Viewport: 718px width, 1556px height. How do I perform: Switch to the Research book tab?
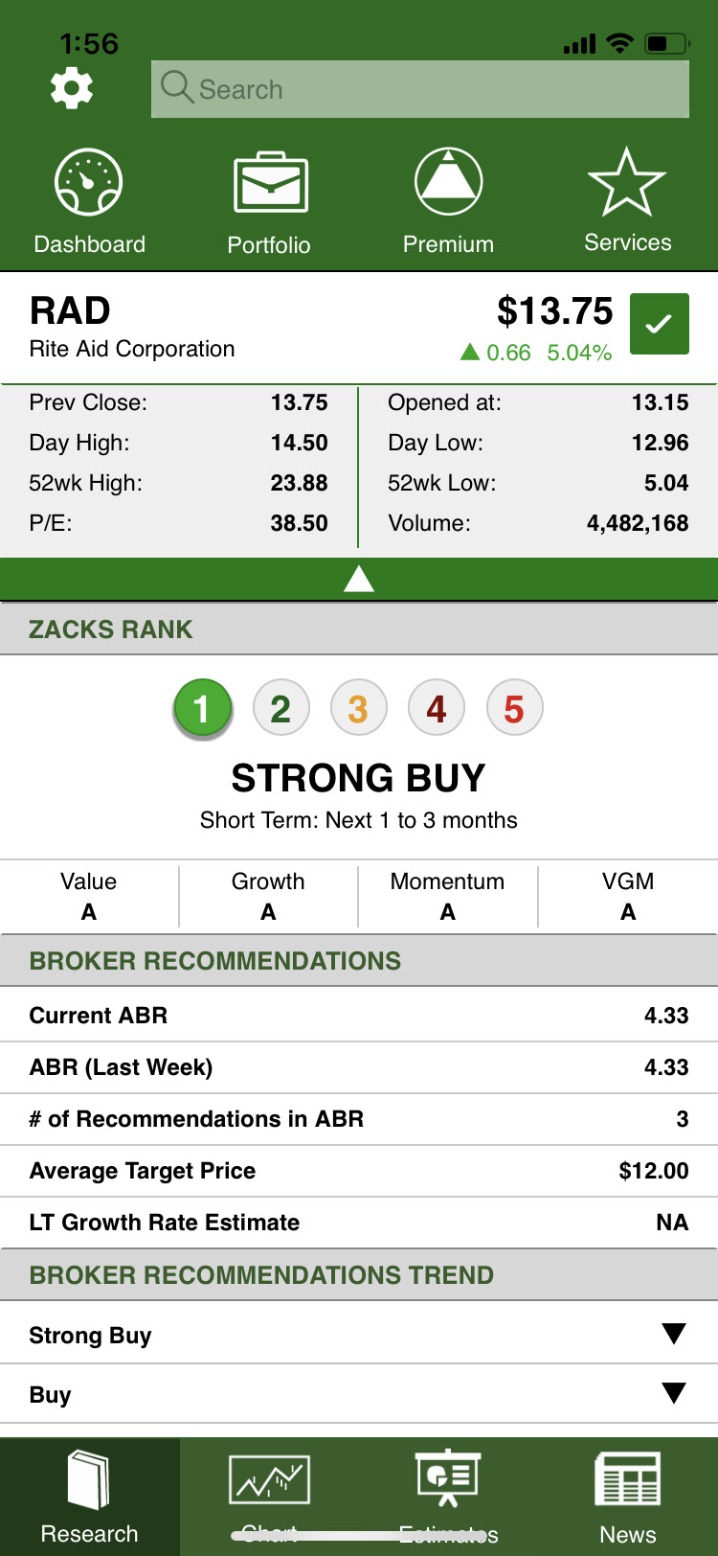tap(89, 1497)
